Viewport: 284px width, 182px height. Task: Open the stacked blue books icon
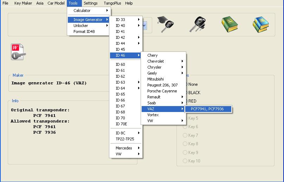click(x=261, y=24)
